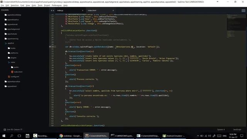Open Task View on taskbar

tap(19, 136)
